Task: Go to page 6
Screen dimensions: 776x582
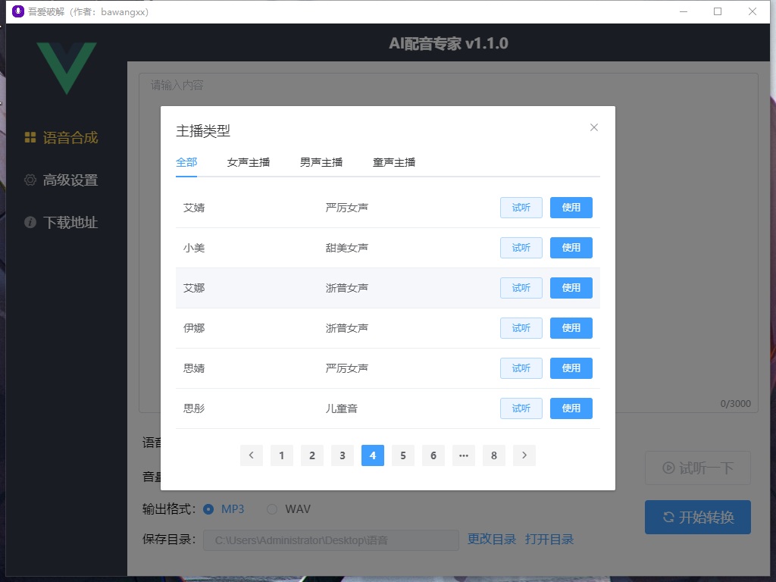Action: pyautogui.click(x=433, y=455)
